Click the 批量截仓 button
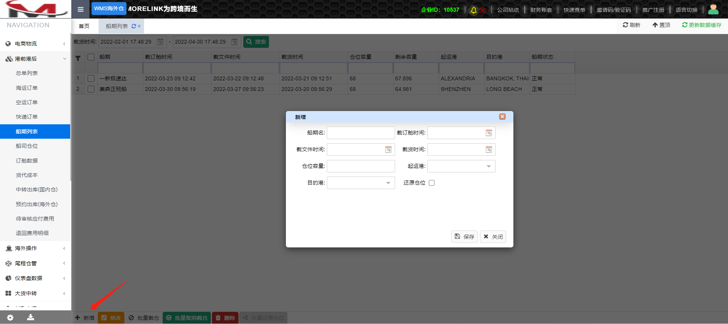This screenshot has width=728, height=324. click(x=144, y=318)
